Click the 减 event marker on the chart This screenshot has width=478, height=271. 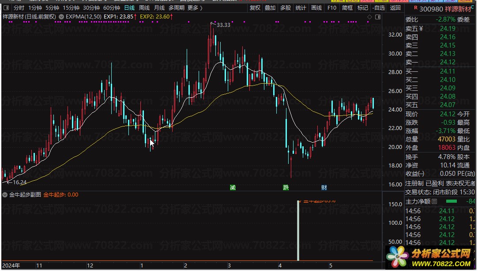(233, 187)
